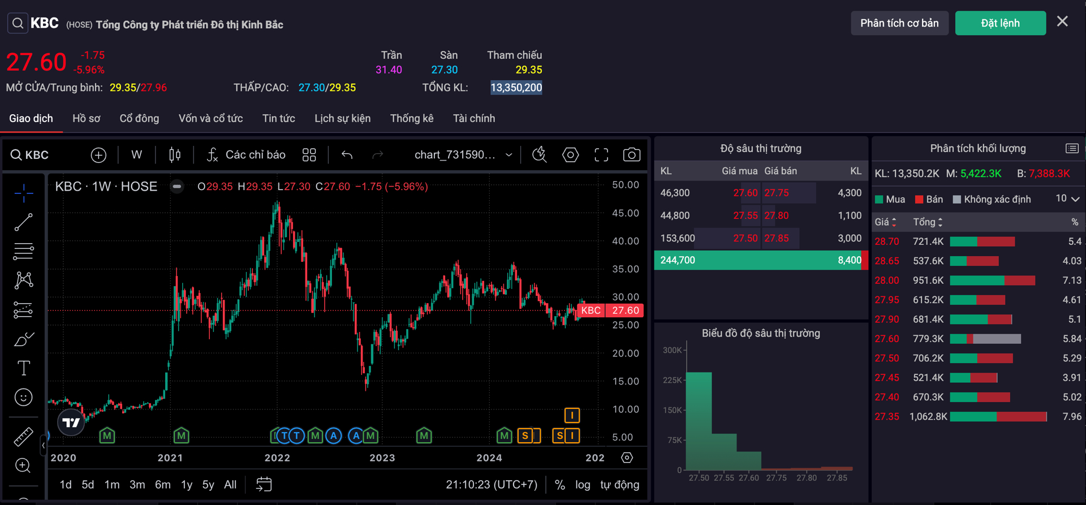
Task: Open the ruler measure tool
Action: pos(23,437)
